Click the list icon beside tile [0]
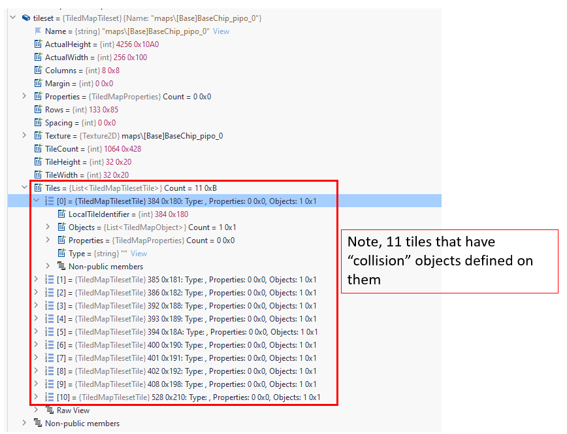The height and width of the screenshot is (434, 567). tap(48, 201)
